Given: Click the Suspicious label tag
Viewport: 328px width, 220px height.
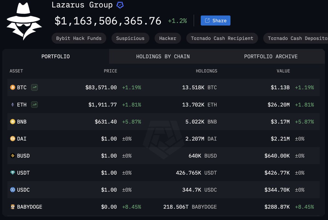Looking at the screenshot, I should click(130, 38).
